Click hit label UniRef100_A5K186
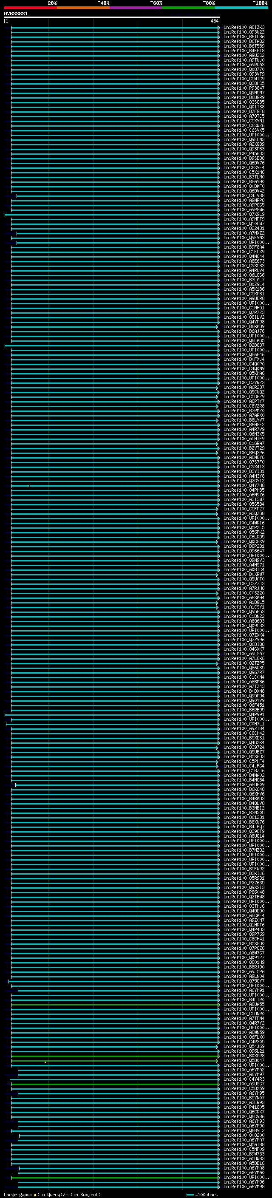This screenshot has width=272, height=1198. tap(244, 289)
